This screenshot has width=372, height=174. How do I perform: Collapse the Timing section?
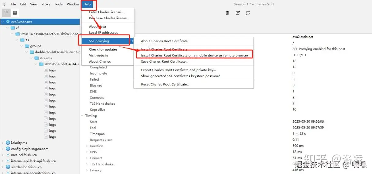82,116
